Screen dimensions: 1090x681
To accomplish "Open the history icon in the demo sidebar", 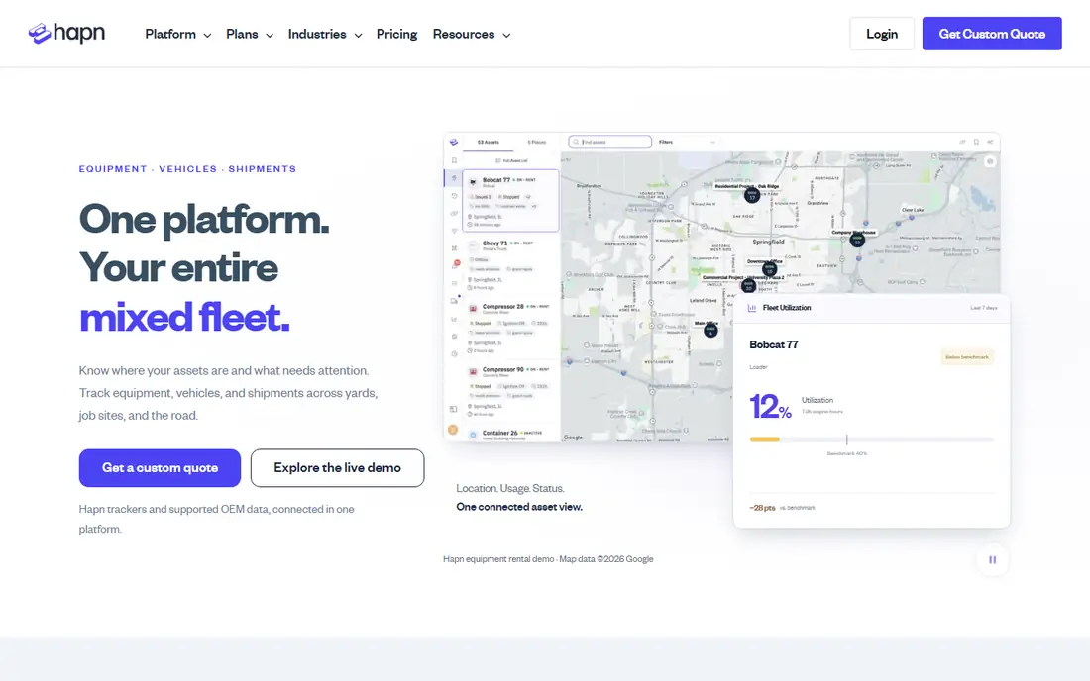I will (x=454, y=196).
